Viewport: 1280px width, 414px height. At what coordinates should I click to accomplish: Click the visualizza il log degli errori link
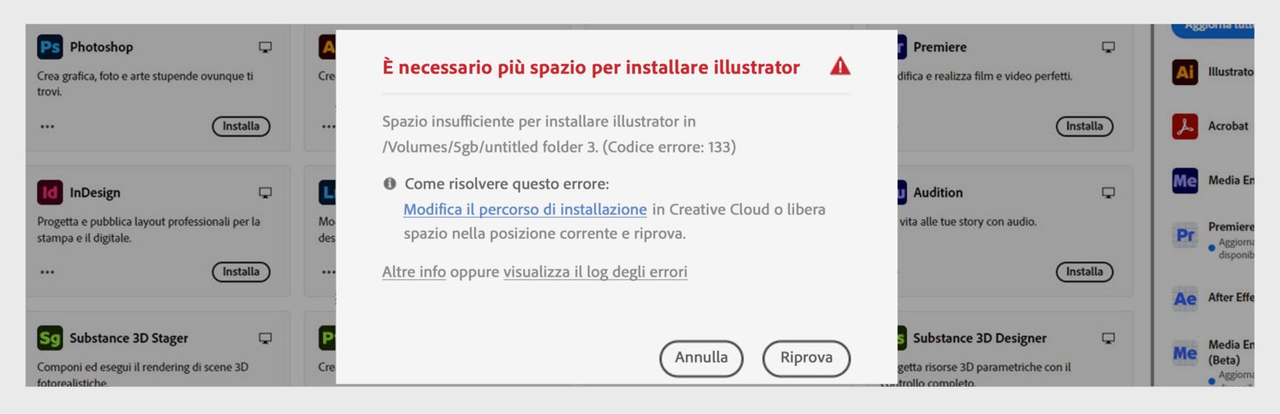[595, 271]
